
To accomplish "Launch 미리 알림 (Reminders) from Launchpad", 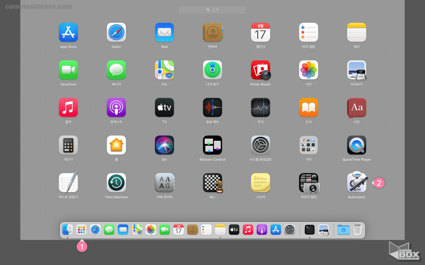I will click(x=308, y=33).
